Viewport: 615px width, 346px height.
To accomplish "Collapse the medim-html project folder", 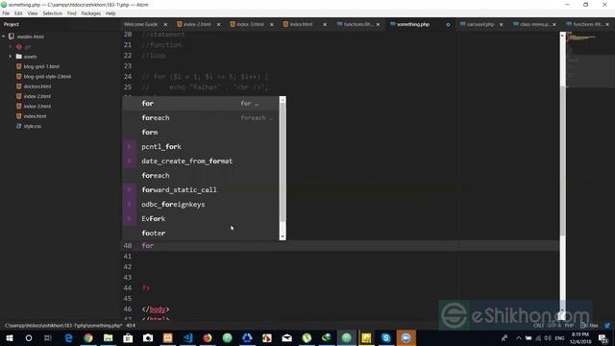I will (4, 37).
